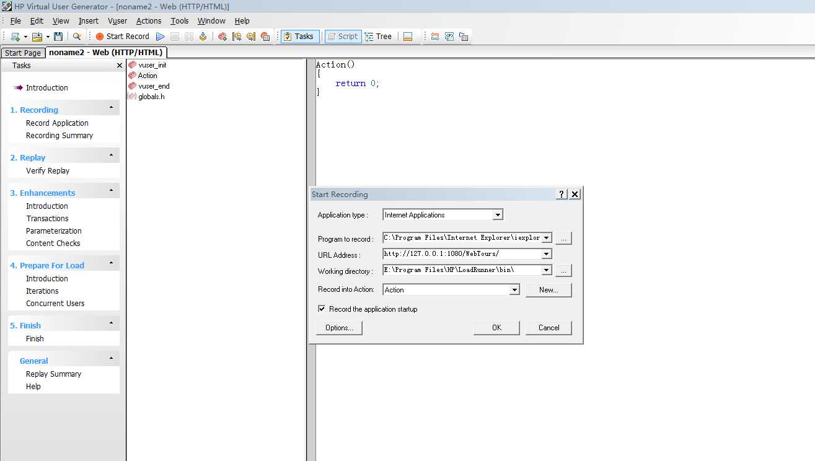Open Application type dropdown
The image size is (815, 461).
point(498,215)
